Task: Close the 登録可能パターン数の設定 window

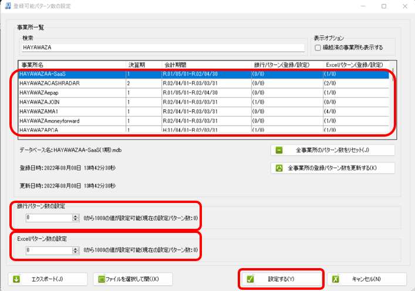Action: coord(404,6)
